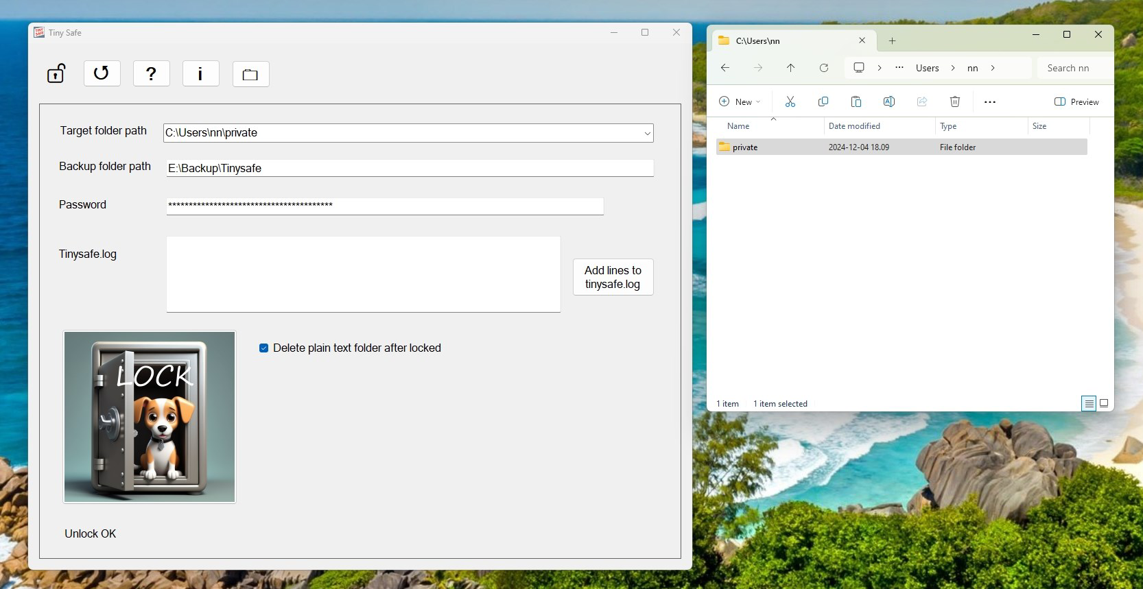Click Add lines to tinysafe.log button
The height and width of the screenshot is (589, 1143).
(613, 277)
